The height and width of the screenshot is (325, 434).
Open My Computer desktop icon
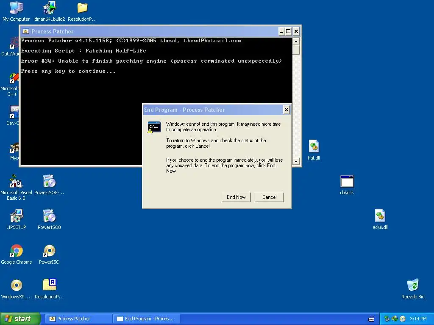point(16,11)
